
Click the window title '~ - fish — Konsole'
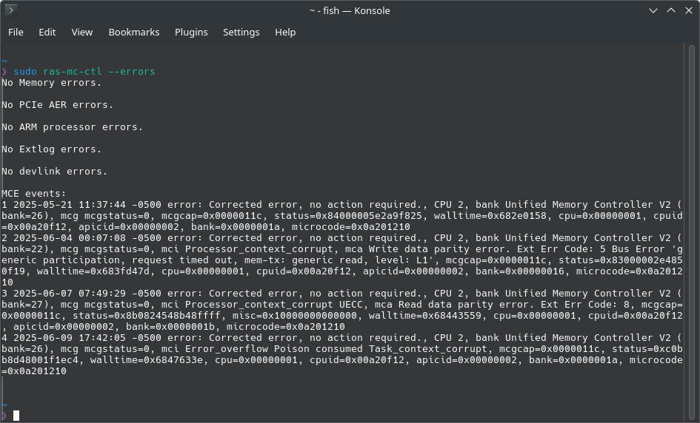tap(350, 10)
